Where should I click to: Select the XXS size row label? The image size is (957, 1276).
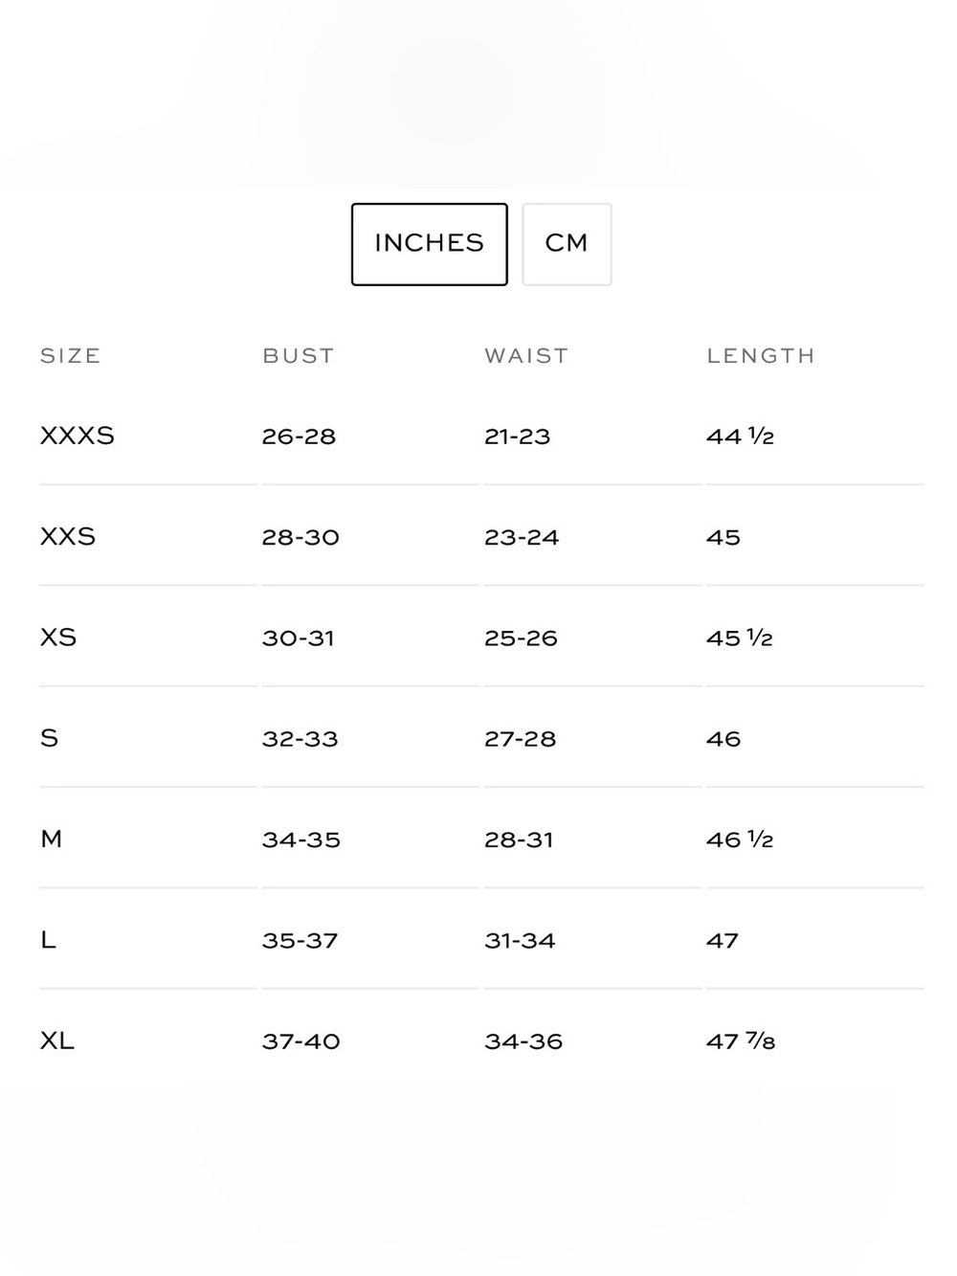pos(68,536)
